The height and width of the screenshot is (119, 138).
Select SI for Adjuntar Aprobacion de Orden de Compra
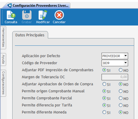pyautogui.click(x=104, y=84)
